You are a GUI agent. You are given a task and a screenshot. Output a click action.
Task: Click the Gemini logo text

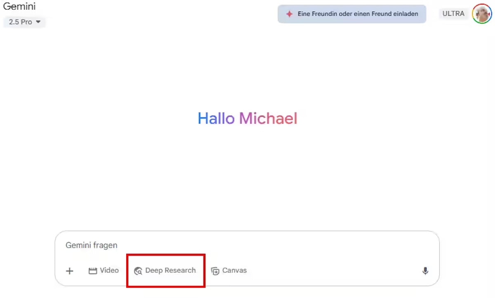point(19,7)
